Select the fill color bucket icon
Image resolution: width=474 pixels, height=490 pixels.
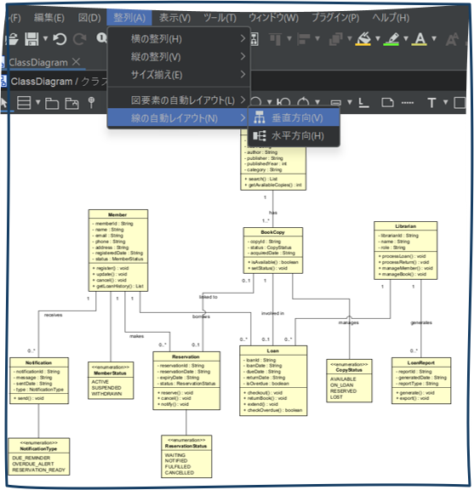(363, 39)
